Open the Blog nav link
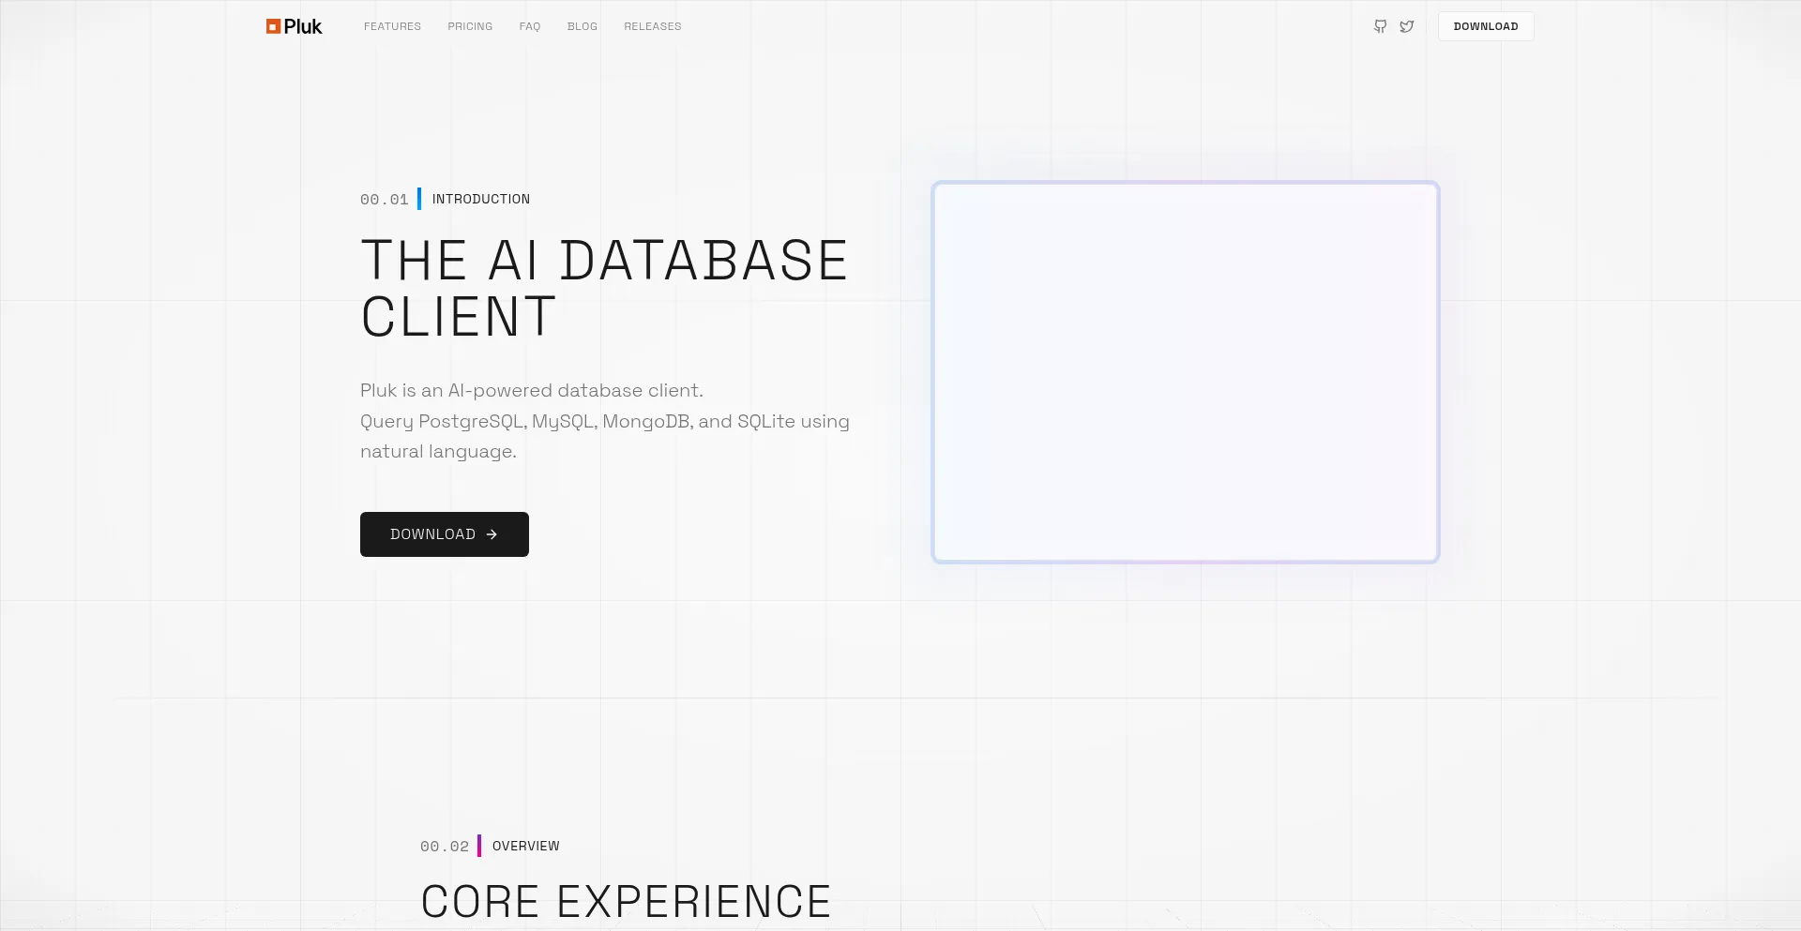 click(x=582, y=26)
